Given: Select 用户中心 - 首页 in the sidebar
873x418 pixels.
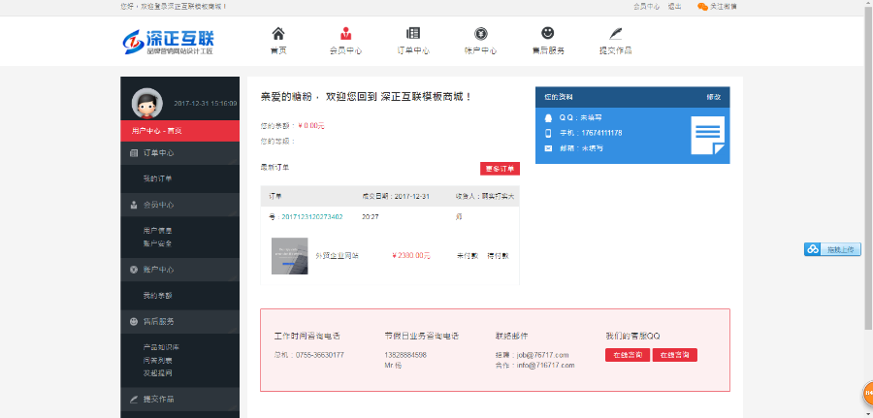Looking at the screenshot, I should (x=179, y=131).
